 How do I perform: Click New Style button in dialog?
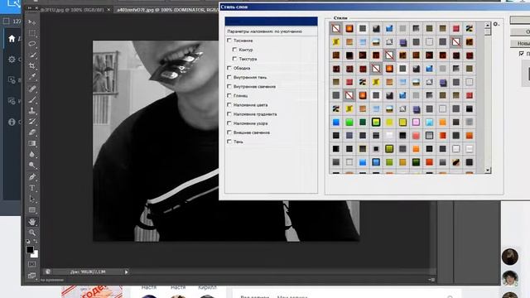(x=520, y=44)
